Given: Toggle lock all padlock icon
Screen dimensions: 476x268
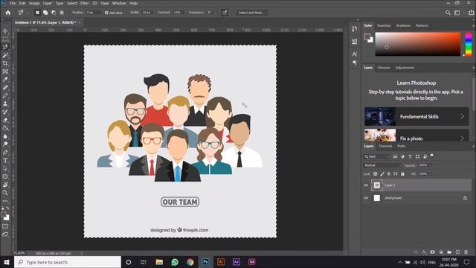Looking at the screenshot, I should 402,174.
